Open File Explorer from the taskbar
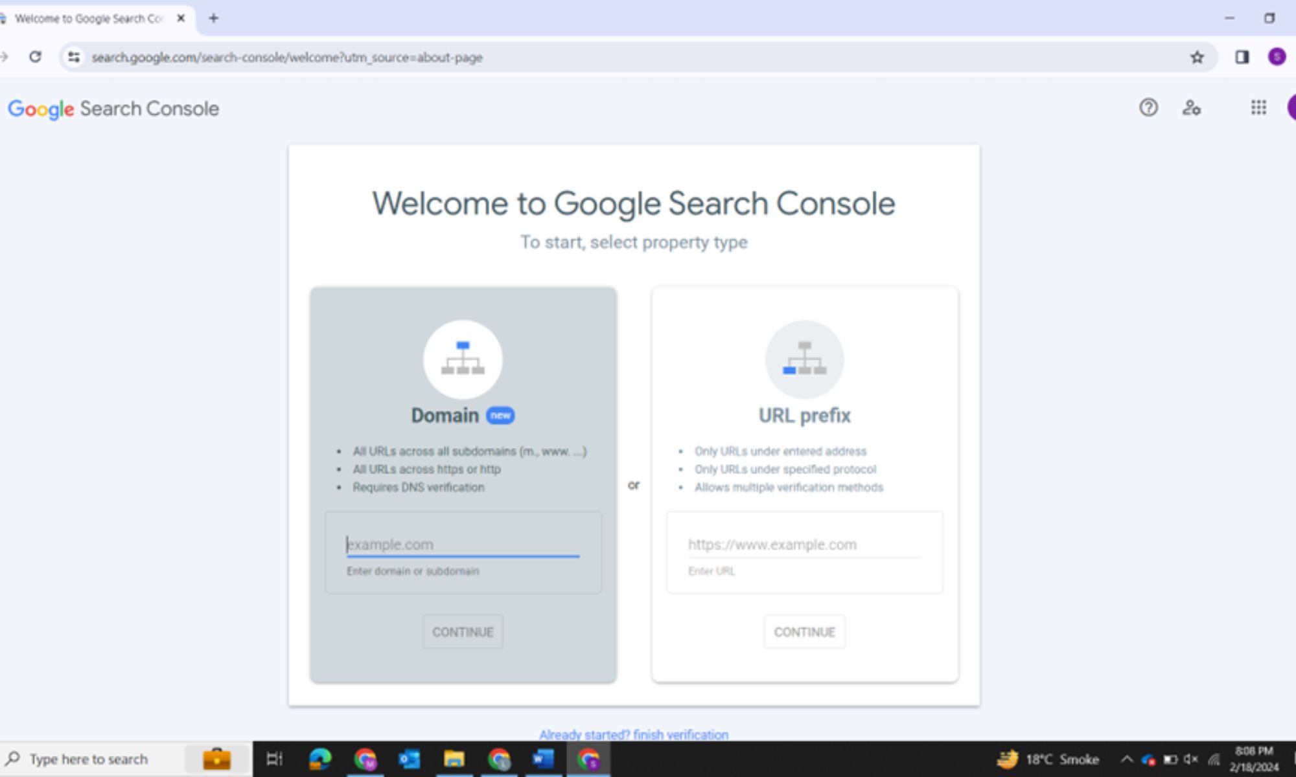1296x777 pixels. [x=454, y=759]
